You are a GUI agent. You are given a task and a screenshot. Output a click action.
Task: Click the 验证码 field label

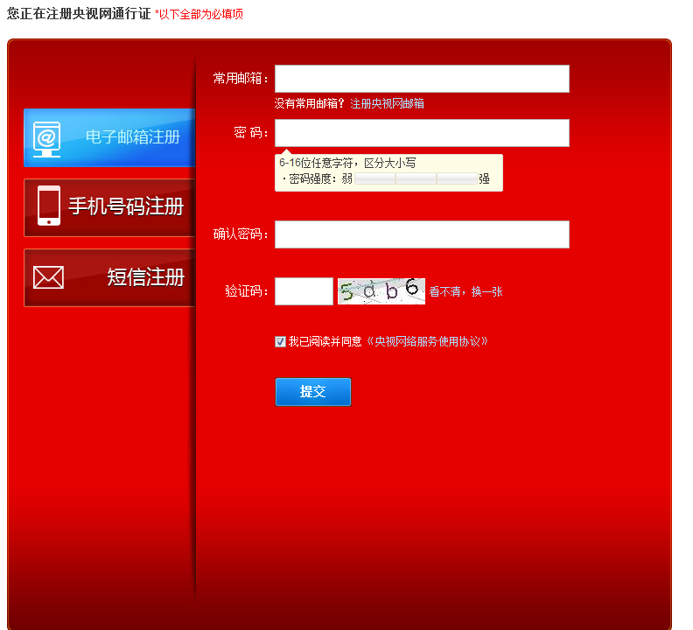tap(247, 291)
